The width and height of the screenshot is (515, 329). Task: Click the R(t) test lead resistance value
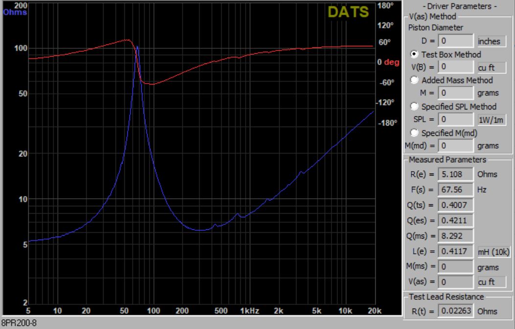pos(455,310)
